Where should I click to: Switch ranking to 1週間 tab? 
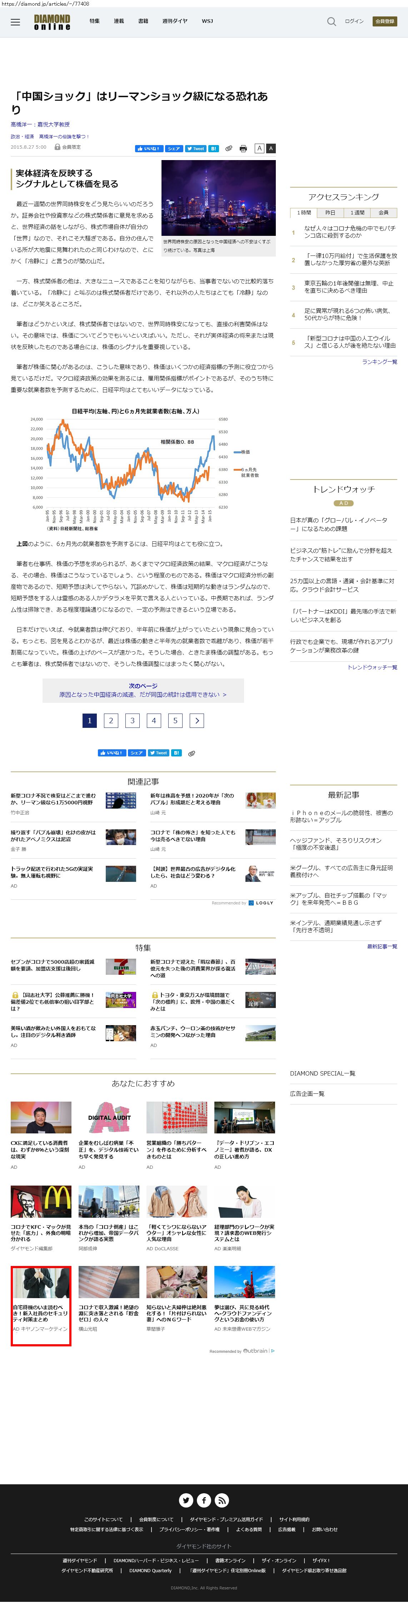pos(357,212)
